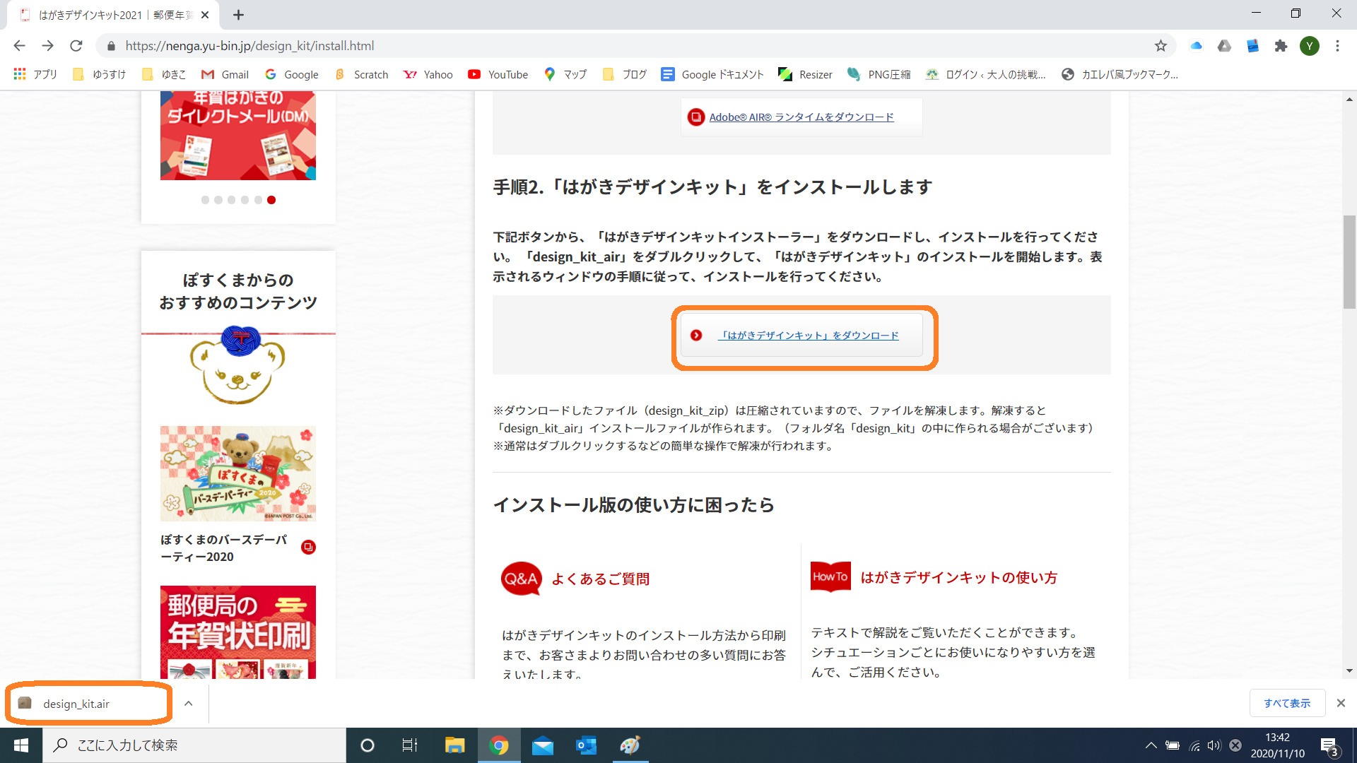
Task: Open the Yahoo bookmark
Action: coord(428,74)
